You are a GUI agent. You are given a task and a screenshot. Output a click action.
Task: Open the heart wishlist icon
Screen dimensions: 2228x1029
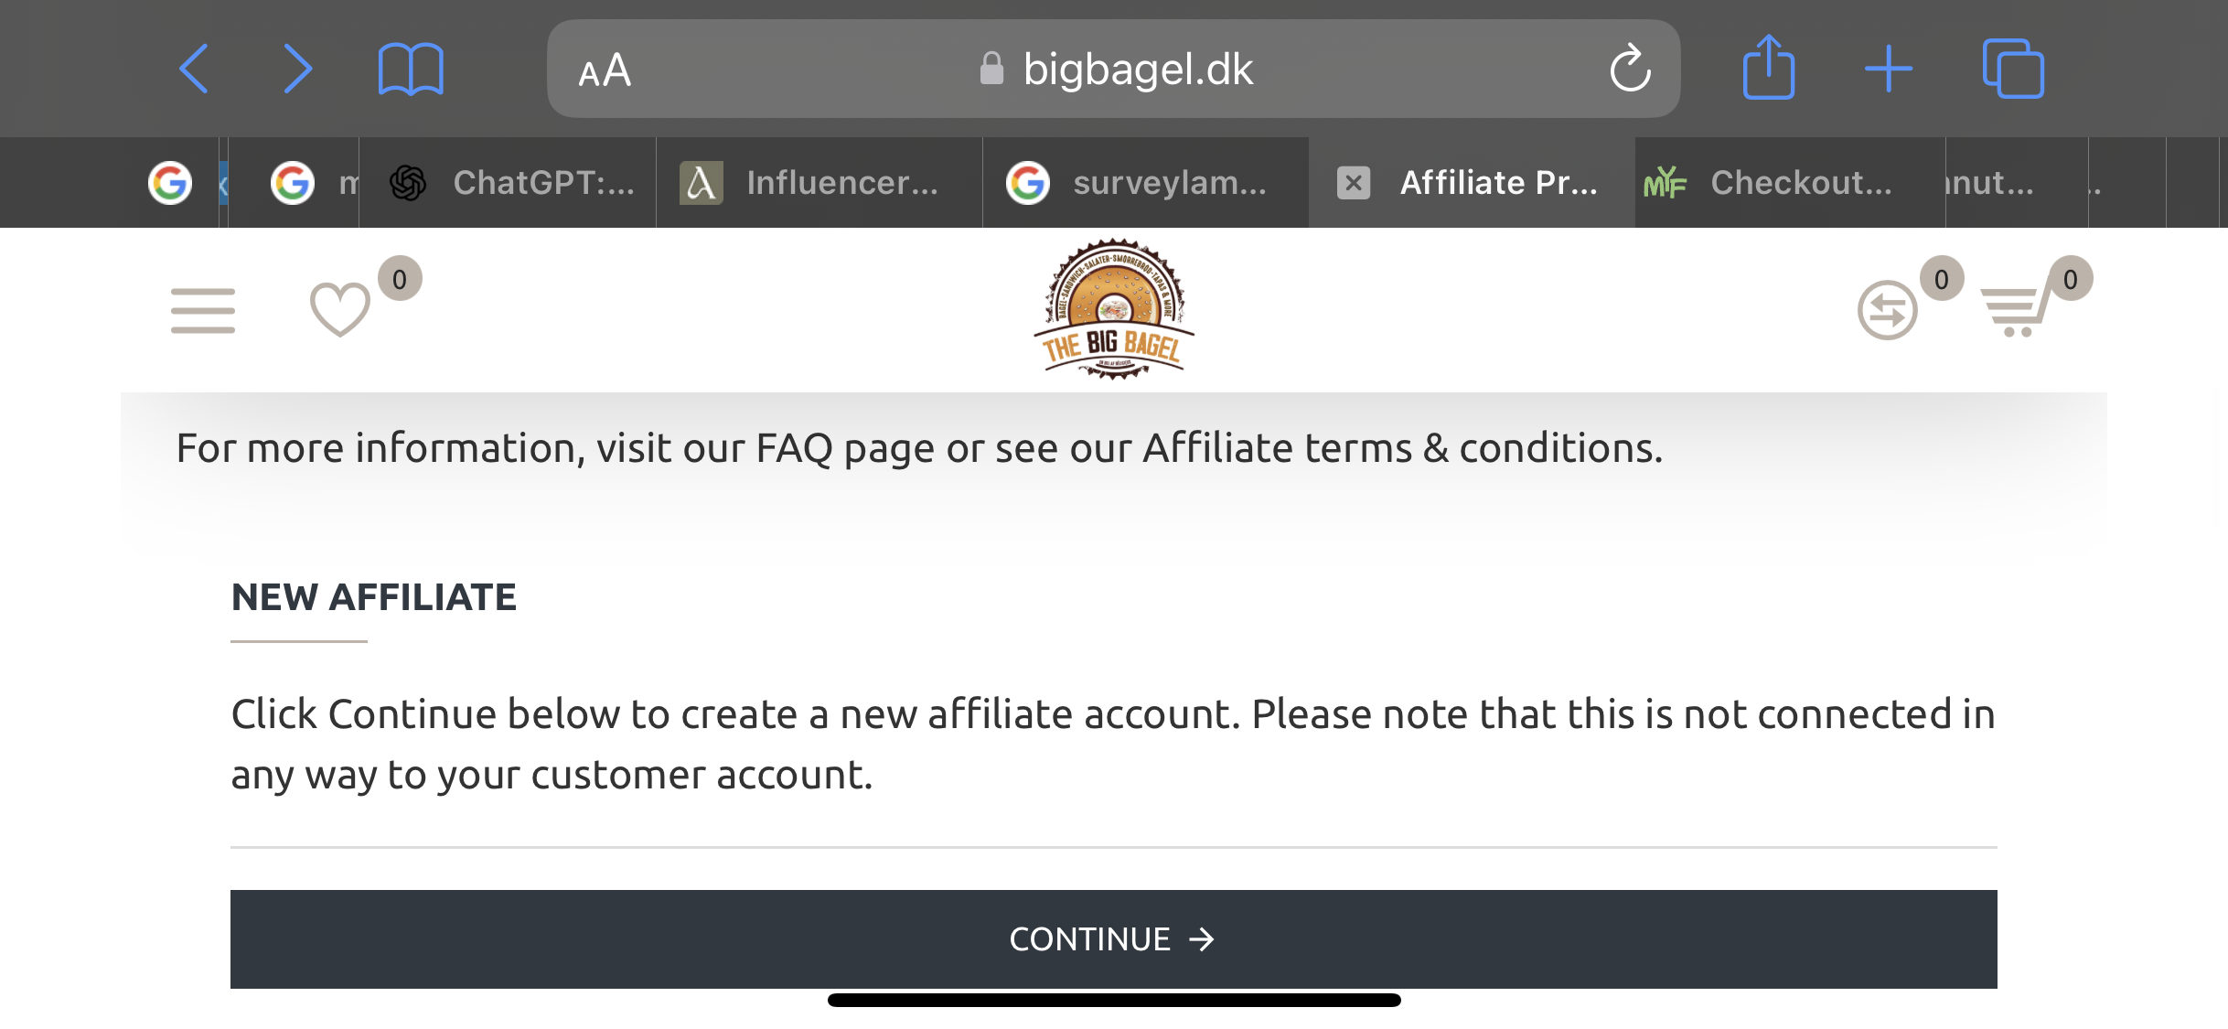click(x=340, y=309)
